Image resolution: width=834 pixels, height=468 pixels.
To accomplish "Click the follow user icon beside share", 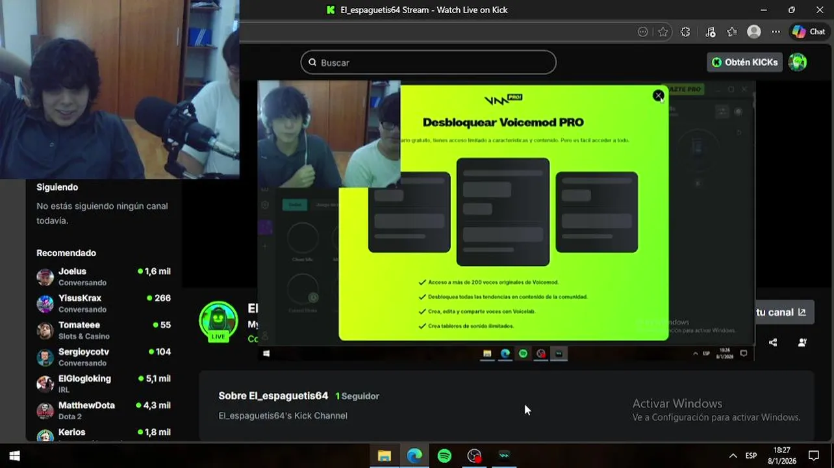I will click(x=802, y=343).
